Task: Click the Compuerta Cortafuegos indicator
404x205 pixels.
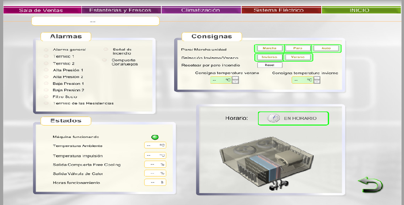Action: [x=104, y=60]
